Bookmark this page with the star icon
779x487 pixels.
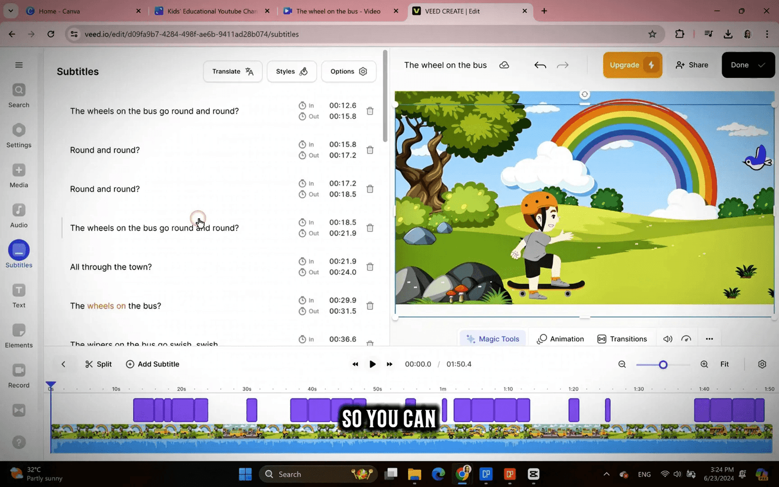(652, 34)
